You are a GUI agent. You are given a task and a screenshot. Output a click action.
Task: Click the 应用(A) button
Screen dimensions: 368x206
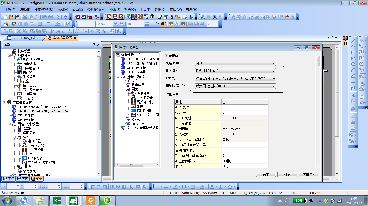(308, 174)
